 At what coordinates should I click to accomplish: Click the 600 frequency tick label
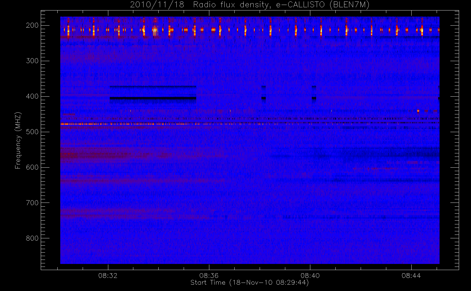tap(32, 167)
